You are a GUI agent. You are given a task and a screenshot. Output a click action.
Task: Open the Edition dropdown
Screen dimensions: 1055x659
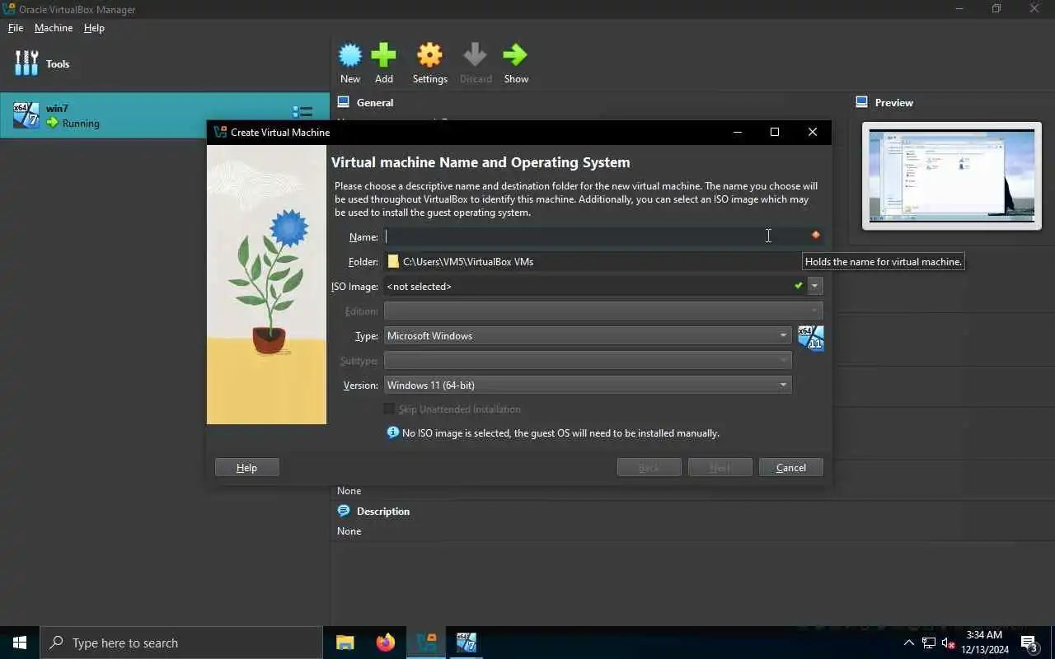pyautogui.click(x=603, y=311)
